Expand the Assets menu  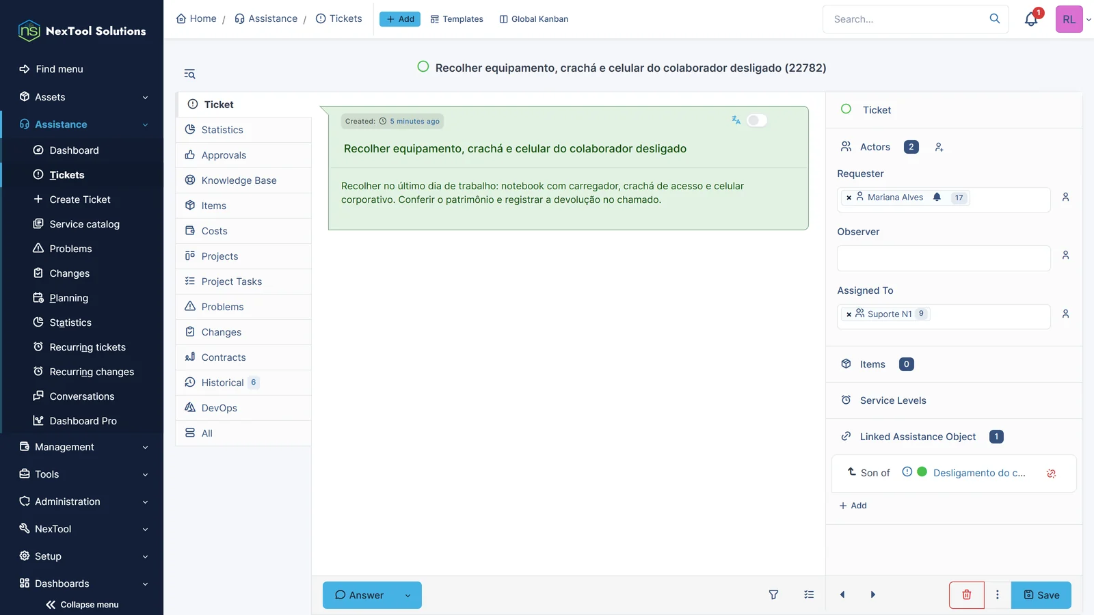point(82,97)
